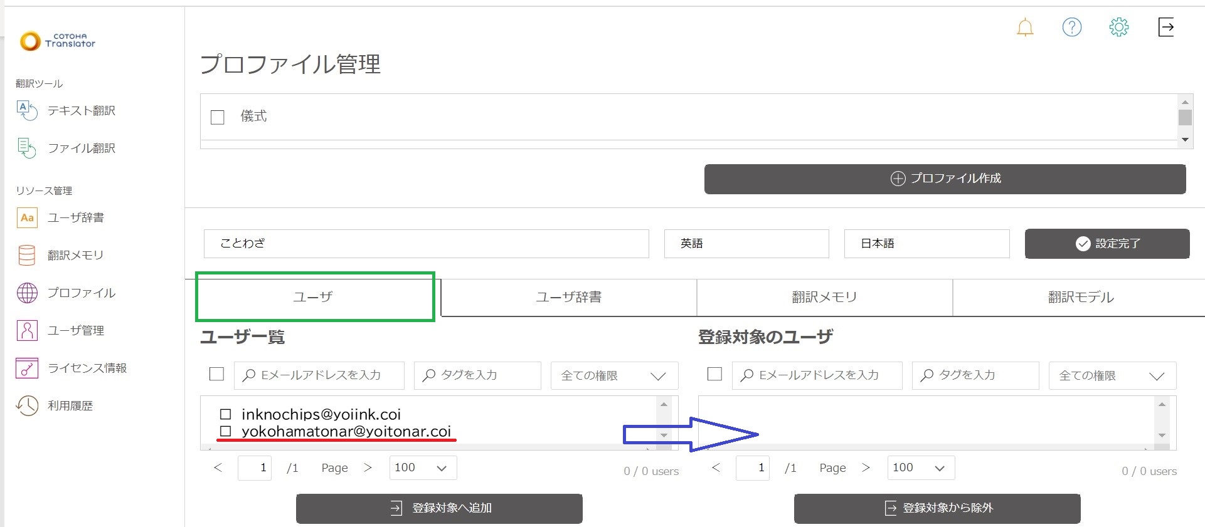
Task: Open the notifications bell icon
Action: click(1025, 28)
